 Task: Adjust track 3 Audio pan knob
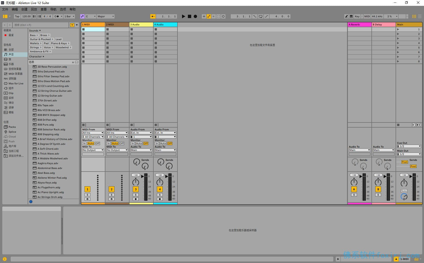click(x=136, y=182)
